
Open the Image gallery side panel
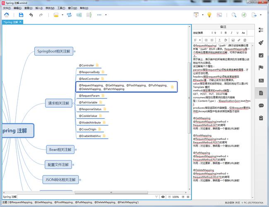tap(261, 55)
